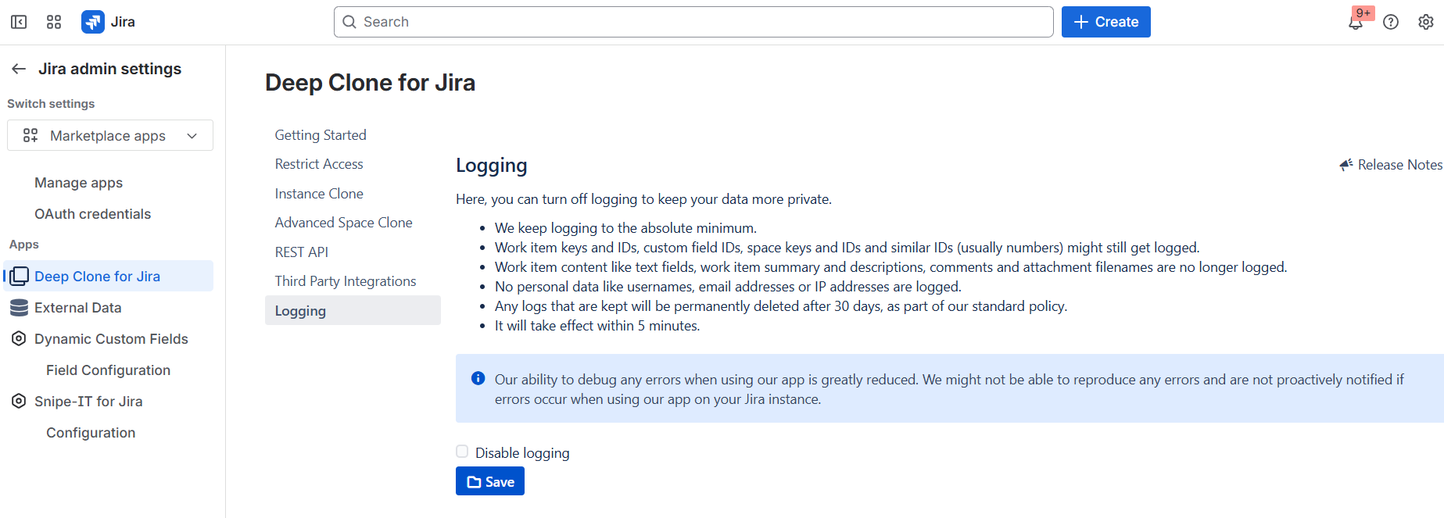Tick the Disable logging checkbox
Image resolution: width=1444 pixels, height=518 pixels.
click(462, 452)
